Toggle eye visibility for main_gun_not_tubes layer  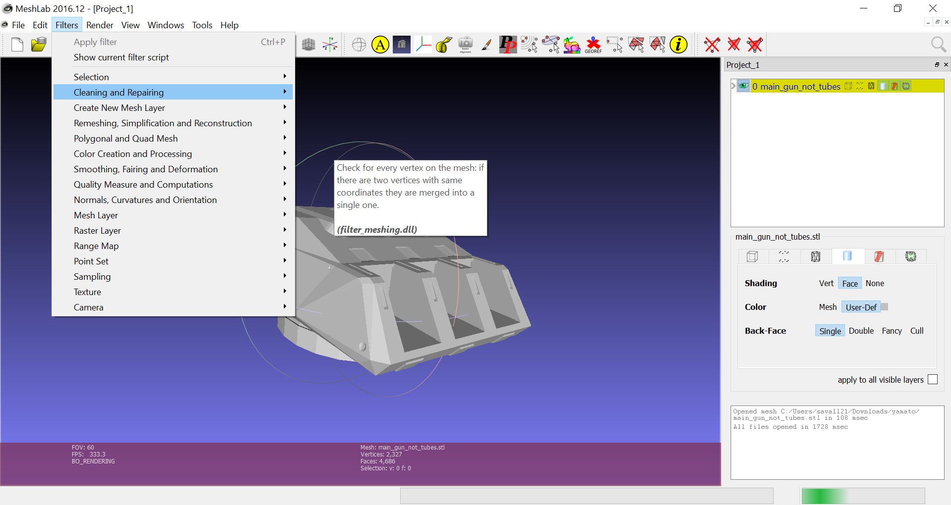pyautogui.click(x=743, y=86)
